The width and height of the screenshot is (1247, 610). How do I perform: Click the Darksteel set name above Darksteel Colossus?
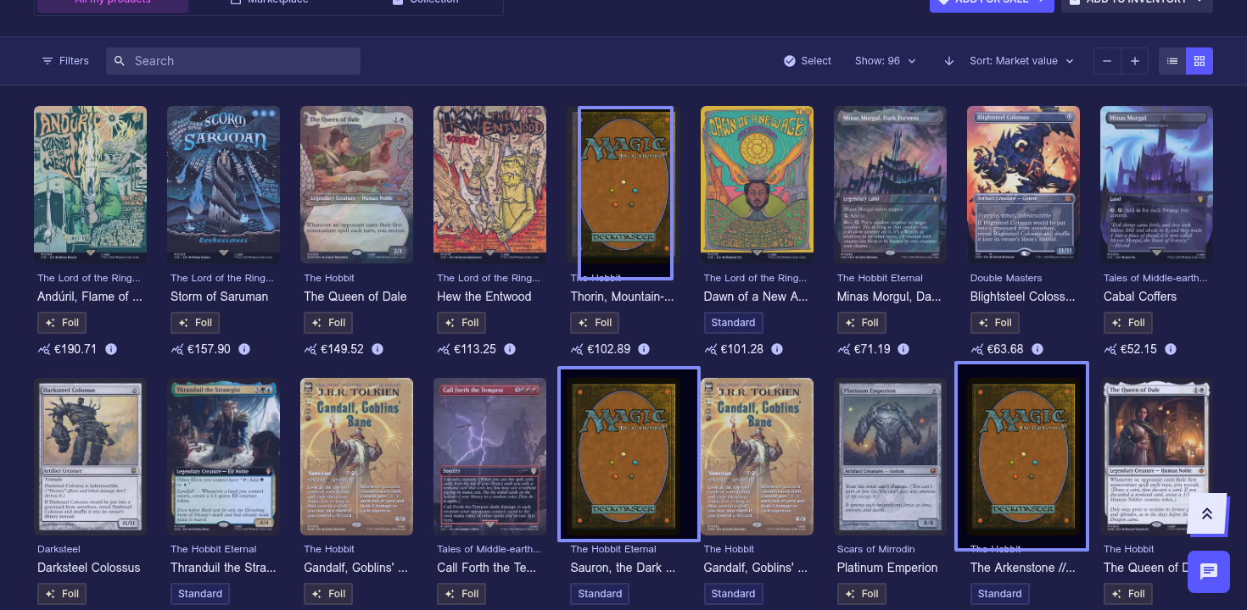tap(59, 549)
